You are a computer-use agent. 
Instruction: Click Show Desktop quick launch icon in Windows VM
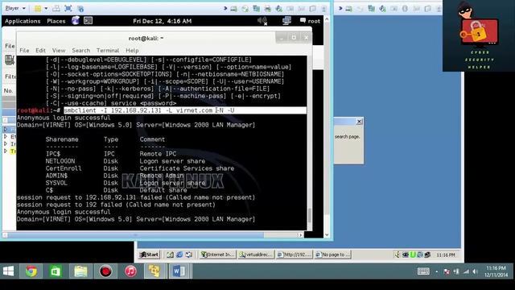click(x=170, y=255)
